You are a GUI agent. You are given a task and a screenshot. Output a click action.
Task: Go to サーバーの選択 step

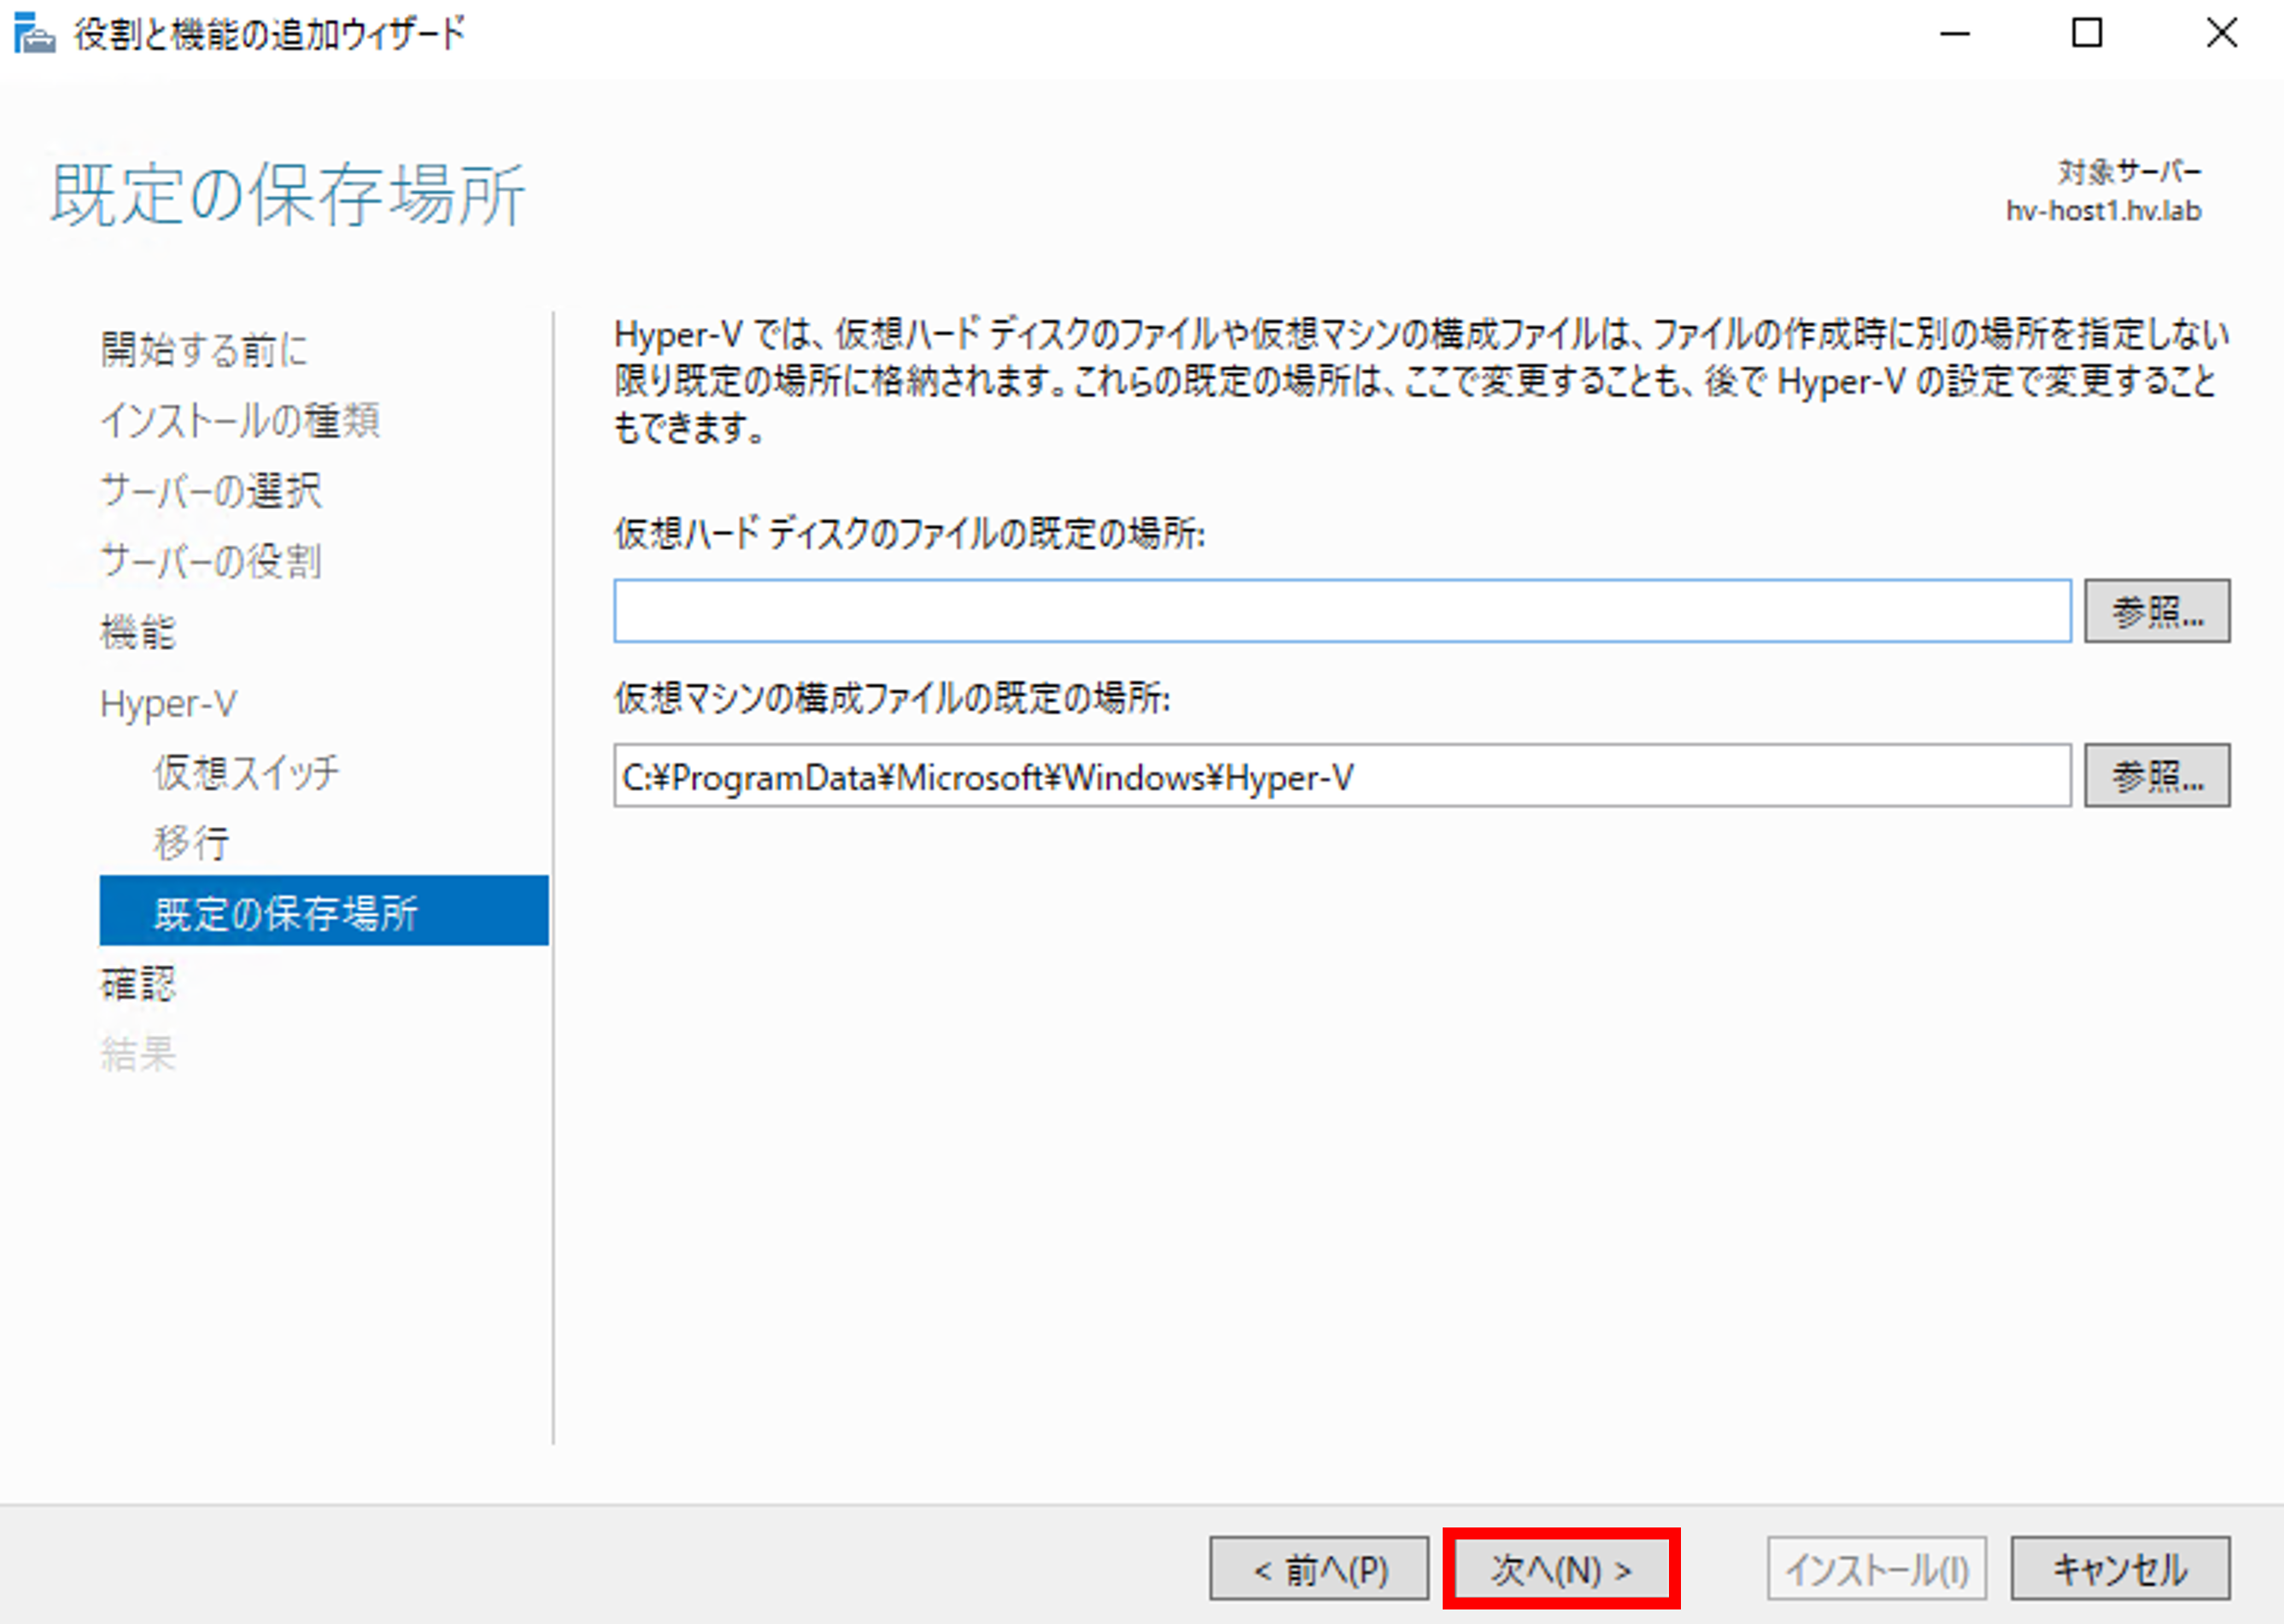tap(211, 491)
